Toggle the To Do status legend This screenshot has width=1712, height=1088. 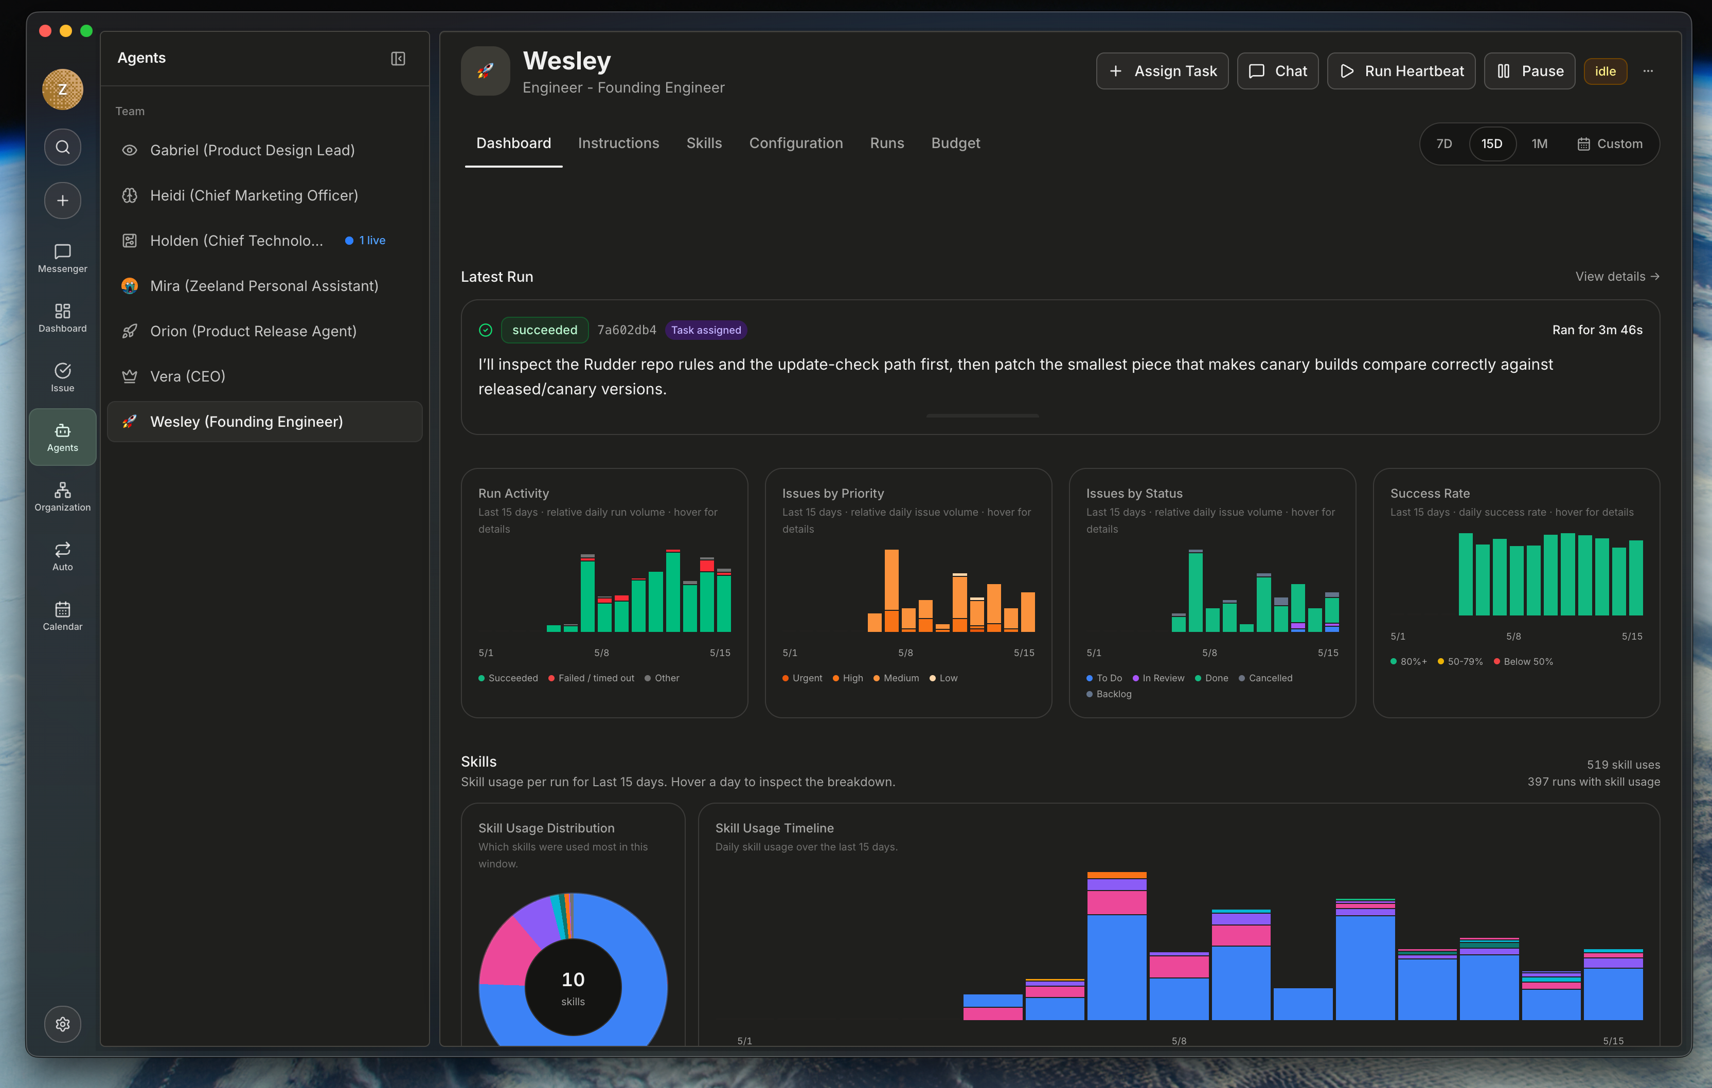pyautogui.click(x=1104, y=678)
